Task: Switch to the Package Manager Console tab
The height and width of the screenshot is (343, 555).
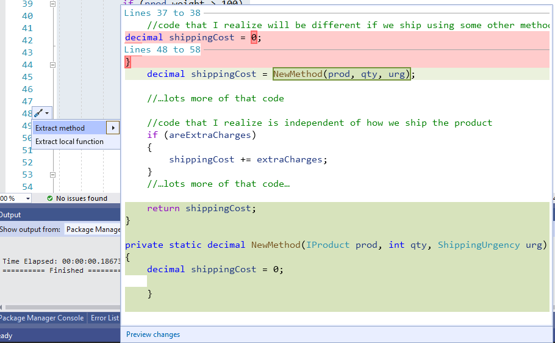Action: click(41, 318)
